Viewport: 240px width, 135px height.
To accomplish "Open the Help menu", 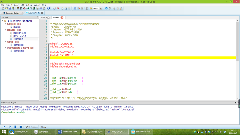I will click(x=44, y=5).
